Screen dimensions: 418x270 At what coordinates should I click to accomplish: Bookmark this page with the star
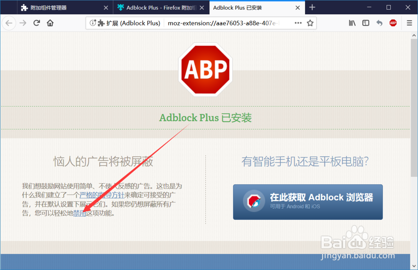click(310, 23)
